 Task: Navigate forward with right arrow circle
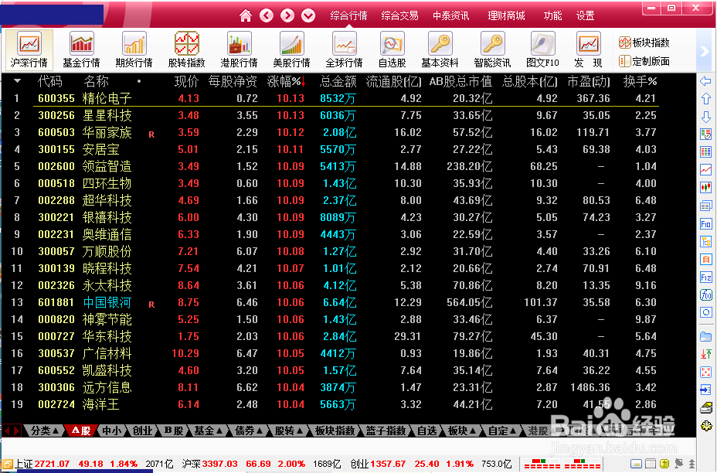coord(287,16)
